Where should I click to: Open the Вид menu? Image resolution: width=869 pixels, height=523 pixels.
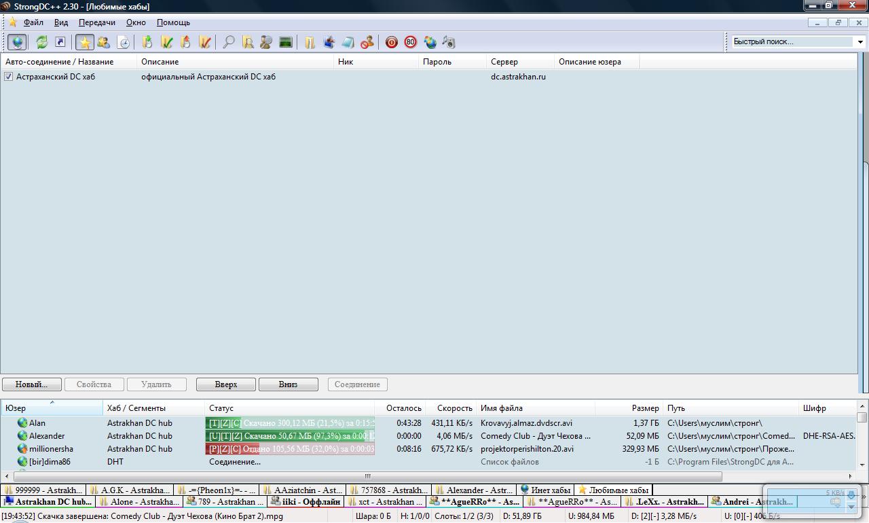[61, 22]
